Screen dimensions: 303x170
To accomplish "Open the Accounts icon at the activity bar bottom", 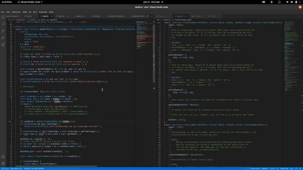I will [x=3, y=157].
